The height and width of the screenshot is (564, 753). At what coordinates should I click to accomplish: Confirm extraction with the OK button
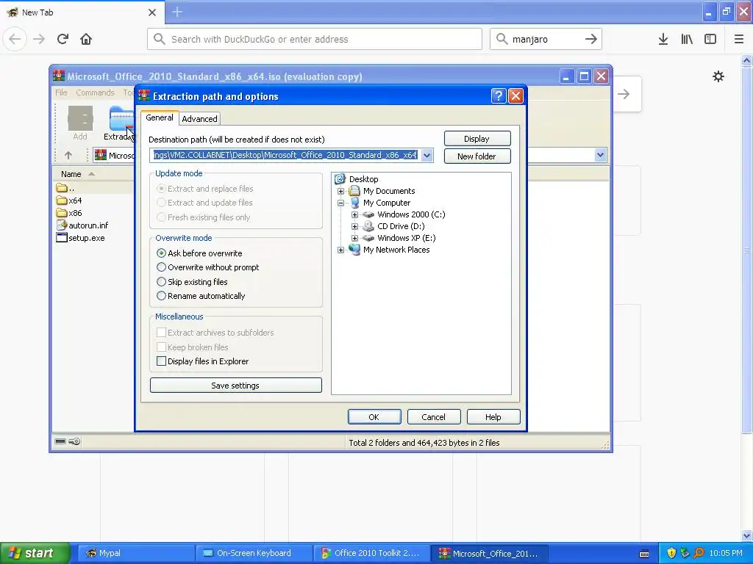(374, 417)
